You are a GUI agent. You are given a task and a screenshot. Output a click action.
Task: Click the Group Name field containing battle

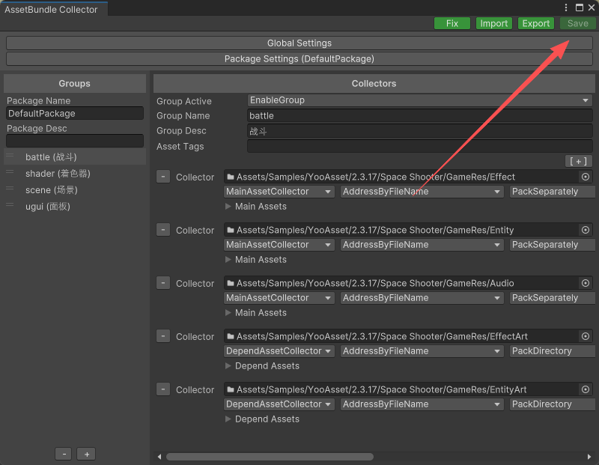pyautogui.click(x=420, y=116)
